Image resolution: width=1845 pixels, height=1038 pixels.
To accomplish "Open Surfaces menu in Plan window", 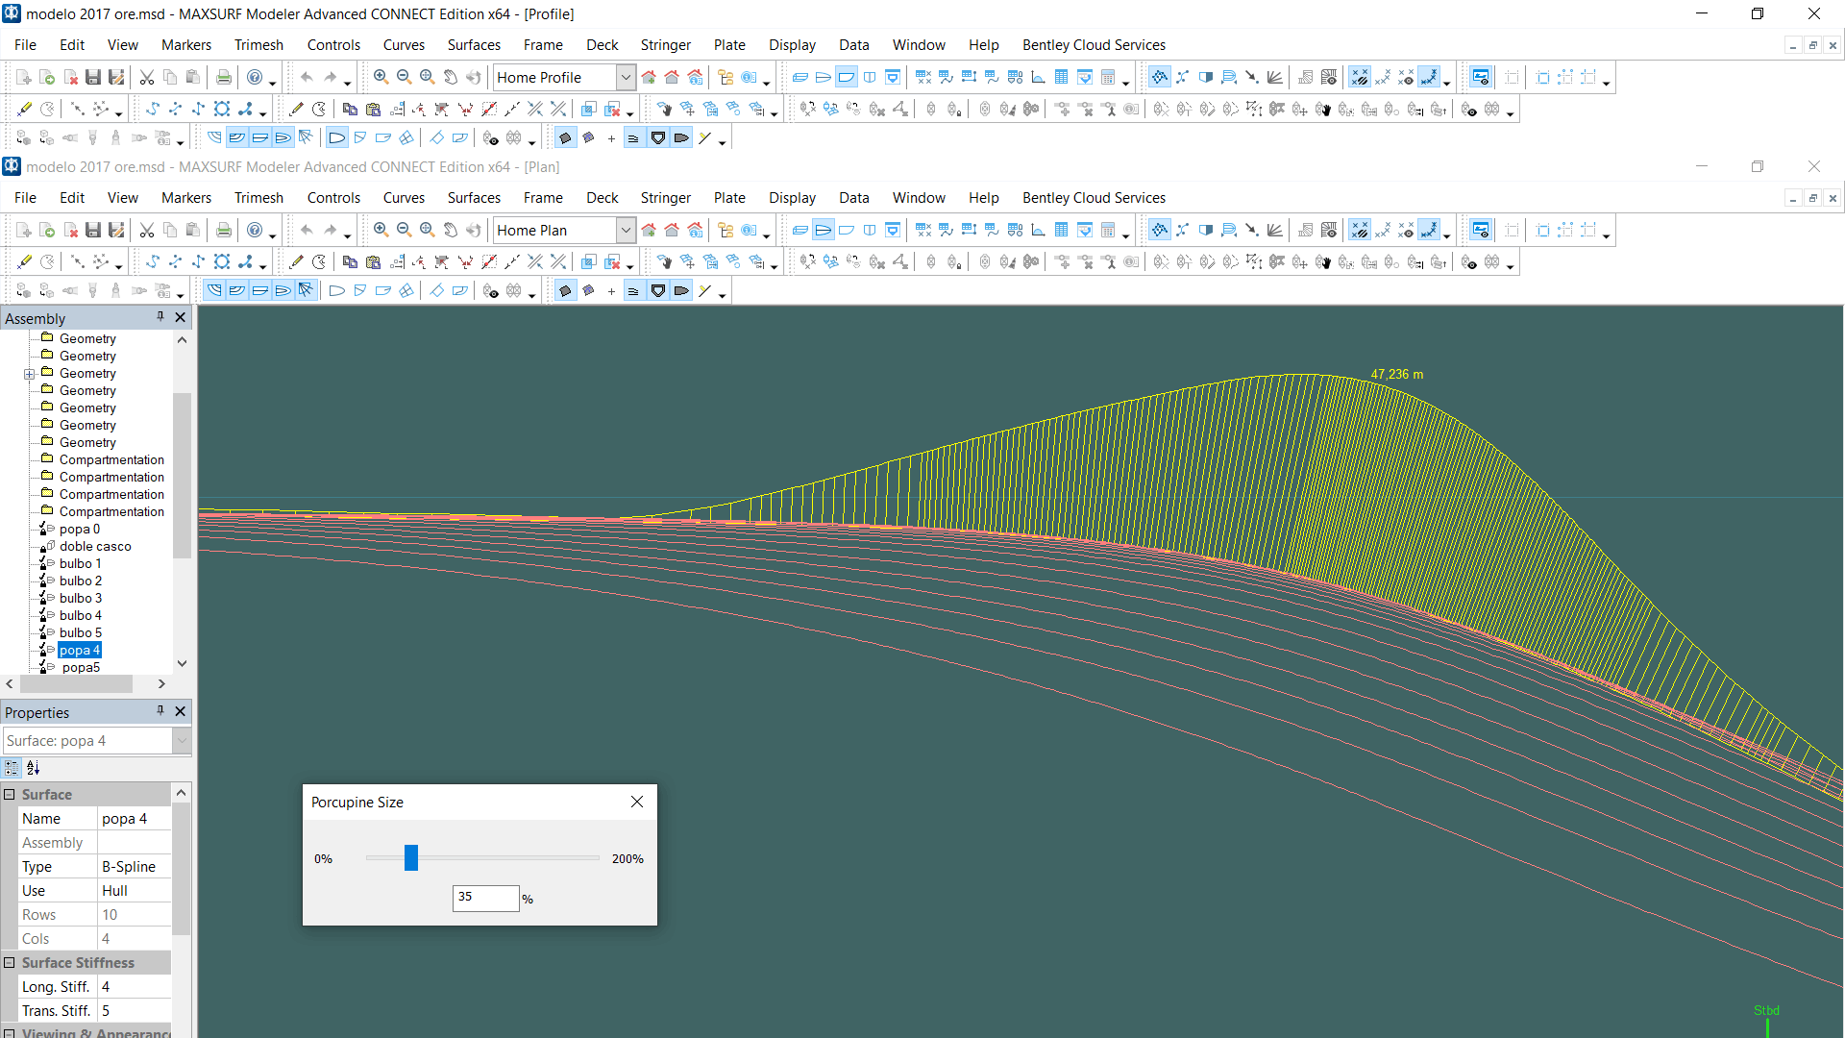I will pos(474,198).
